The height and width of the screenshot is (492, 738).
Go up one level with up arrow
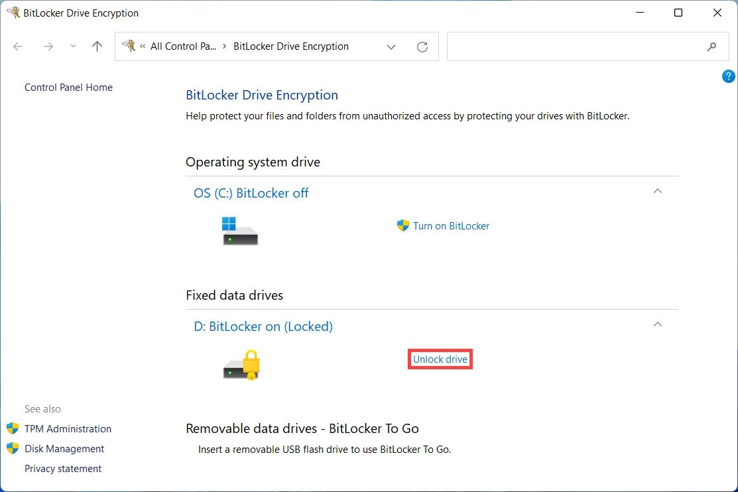click(97, 46)
